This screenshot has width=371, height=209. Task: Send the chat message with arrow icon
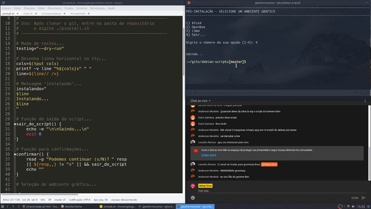(x=363, y=197)
